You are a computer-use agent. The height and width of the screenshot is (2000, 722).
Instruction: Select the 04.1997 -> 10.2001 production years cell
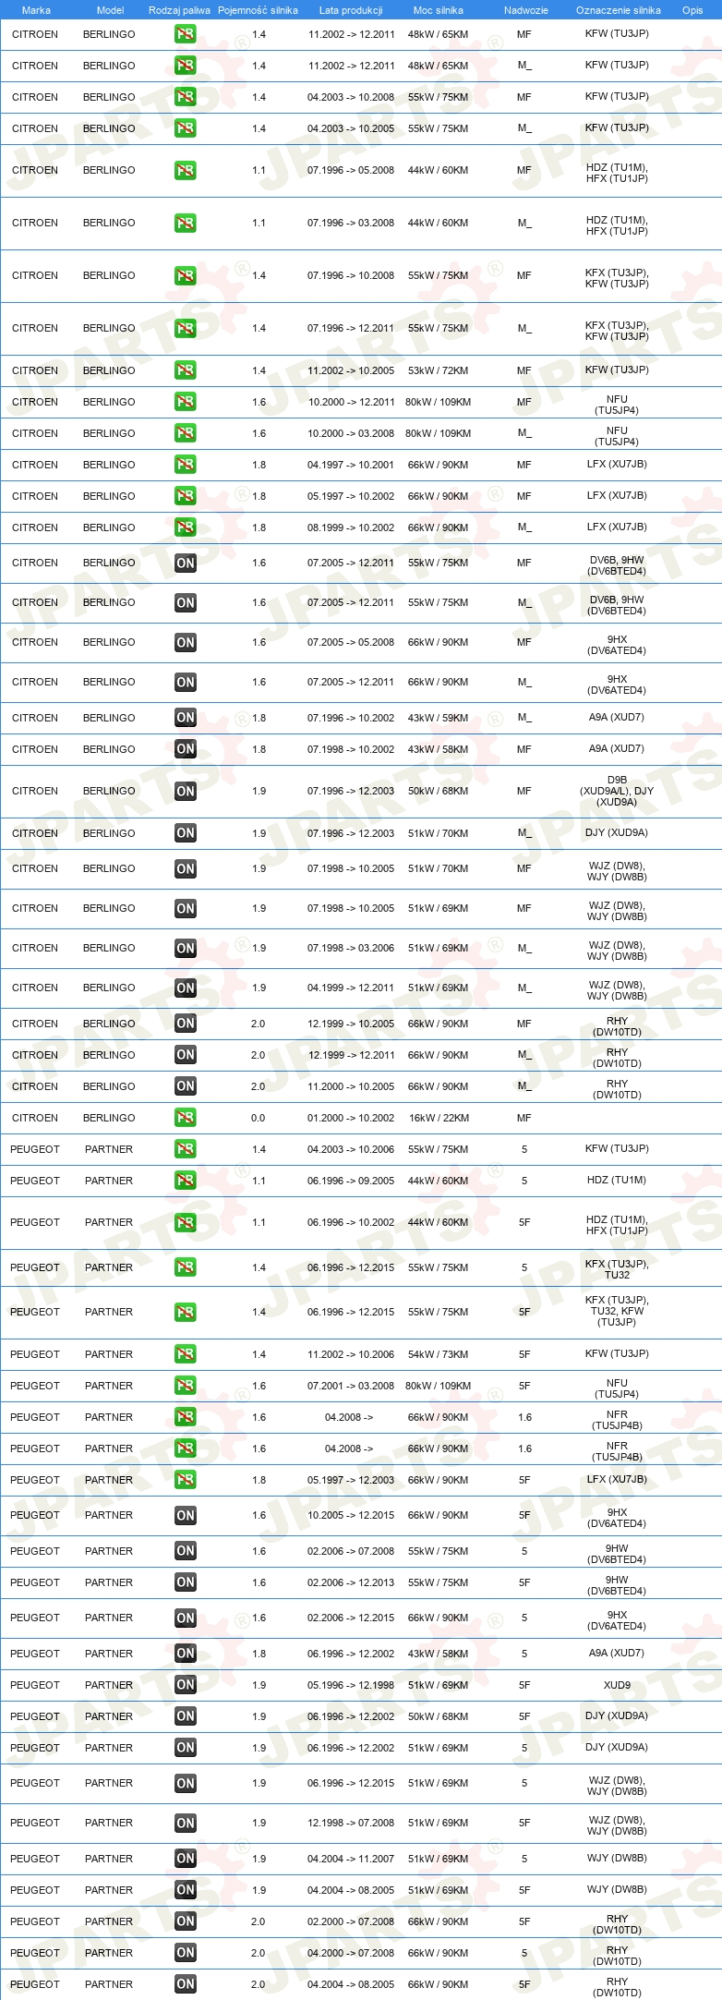(x=351, y=465)
